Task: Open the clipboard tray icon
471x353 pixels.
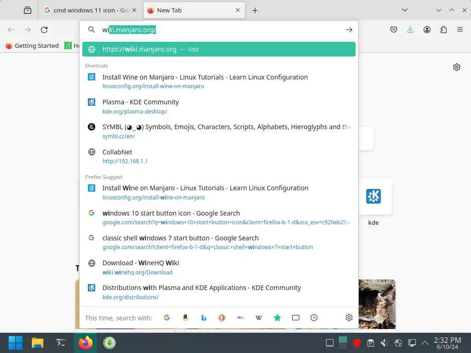Action: pos(371,343)
